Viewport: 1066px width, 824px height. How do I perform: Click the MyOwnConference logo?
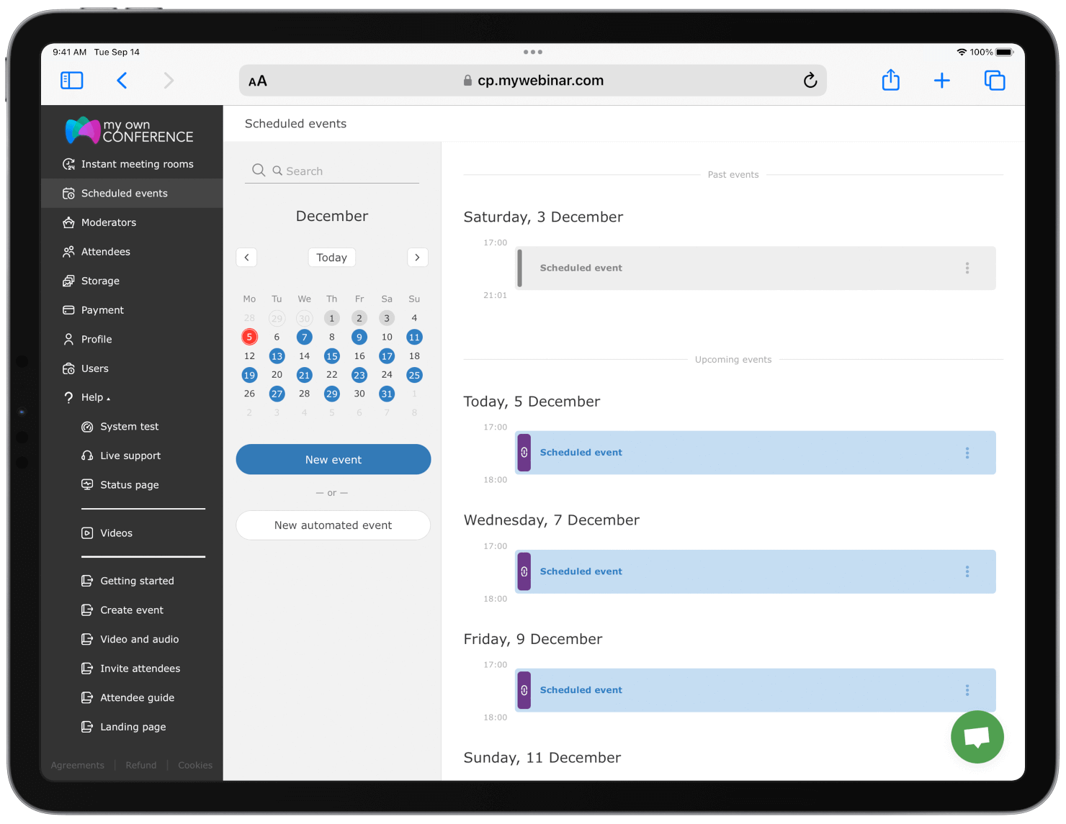[x=130, y=131]
